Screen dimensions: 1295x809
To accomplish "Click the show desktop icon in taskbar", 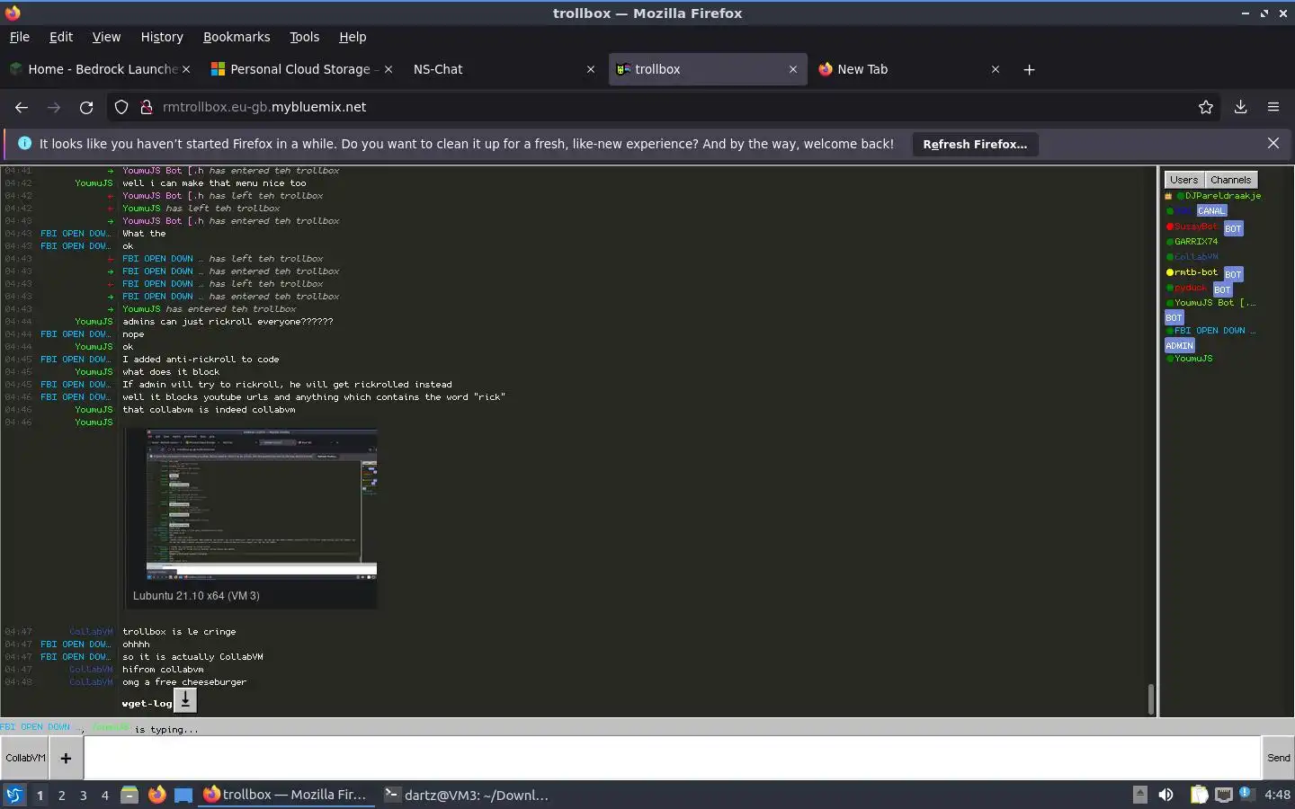I will pos(183,795).
